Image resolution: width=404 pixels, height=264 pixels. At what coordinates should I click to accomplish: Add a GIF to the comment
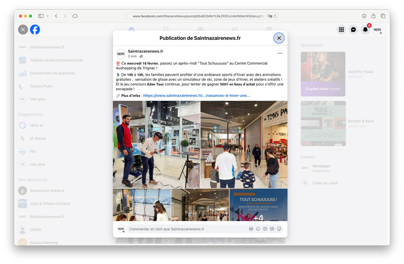tap(272, 229)
